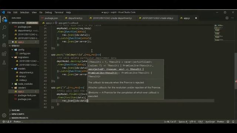237x133 pixels.
Task: Expand the Maven Projects section
Action: tap(24, 118)
